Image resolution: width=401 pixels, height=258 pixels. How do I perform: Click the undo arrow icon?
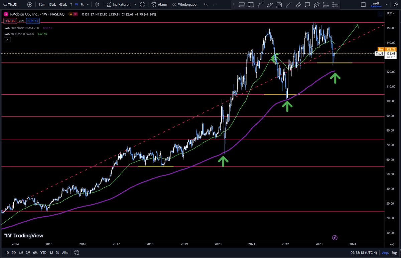click(205, 4)
